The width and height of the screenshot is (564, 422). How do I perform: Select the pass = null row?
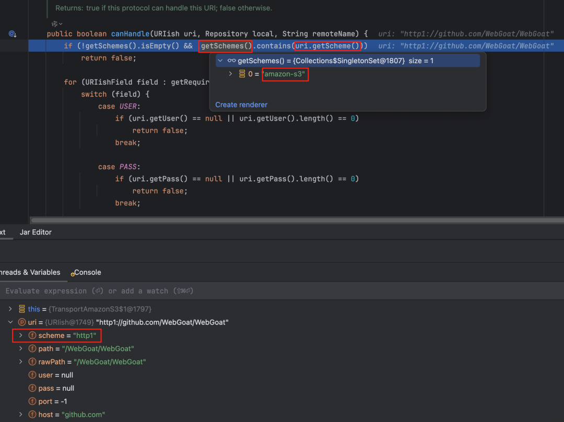point(282,388)
